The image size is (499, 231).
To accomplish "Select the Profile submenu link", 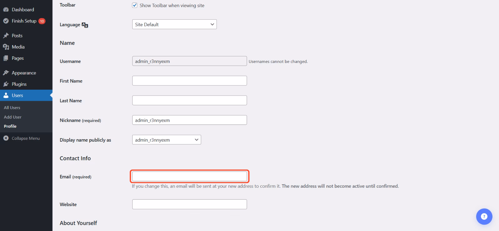I will click(x=10, y=126).
